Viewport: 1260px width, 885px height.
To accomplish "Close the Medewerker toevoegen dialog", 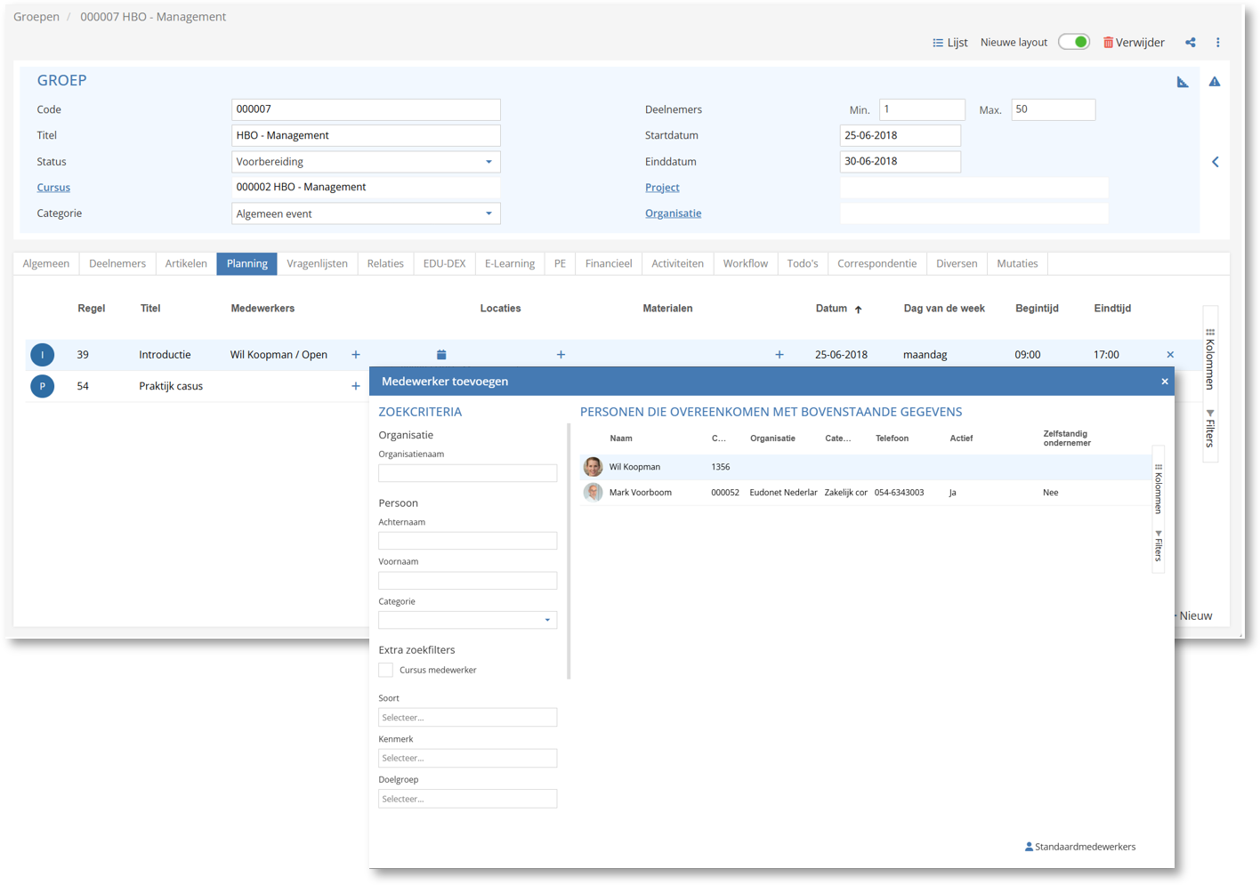I will pos(1164,382).
